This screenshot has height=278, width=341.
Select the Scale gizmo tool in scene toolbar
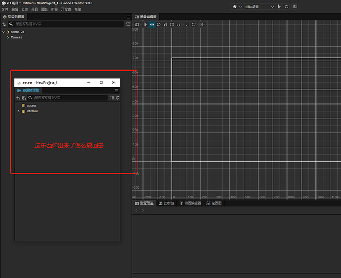tap(165, 24)
